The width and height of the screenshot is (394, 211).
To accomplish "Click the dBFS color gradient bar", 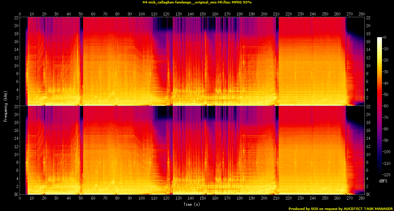I will 379,106.
